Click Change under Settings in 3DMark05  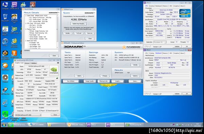point(105,76)
